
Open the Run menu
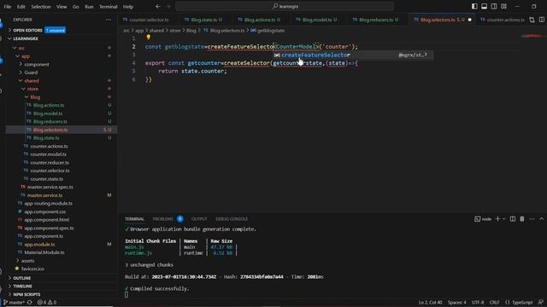(89, 7)
